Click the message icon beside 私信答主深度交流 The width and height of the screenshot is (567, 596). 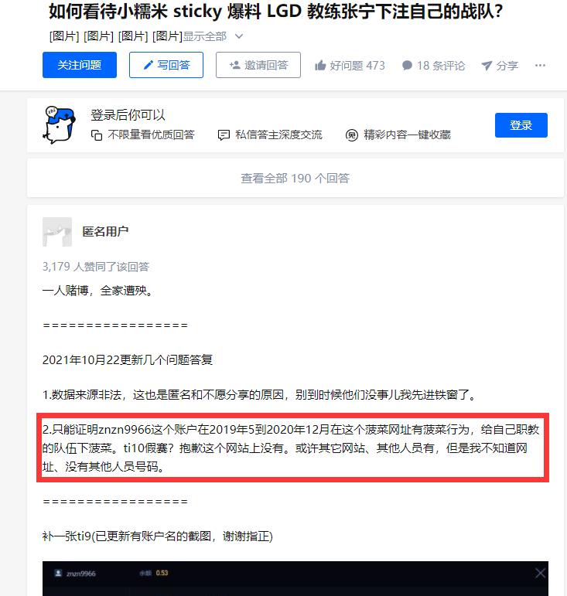224,135
